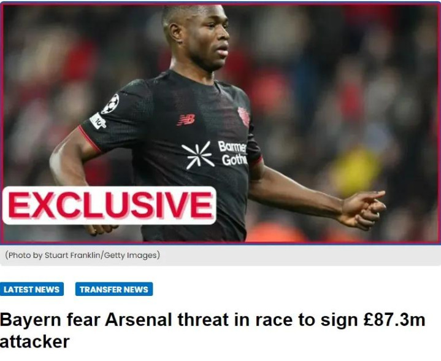Open the Bayern fear Arsenal threat headline
The height and width of the screenshot is (361, 441).
click(x=213, y=330)
